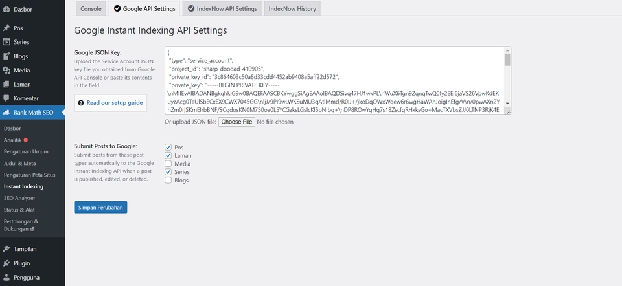Enable the Media checkbox
The height and width of the screenshot is (286, 622).
[168, 164]
